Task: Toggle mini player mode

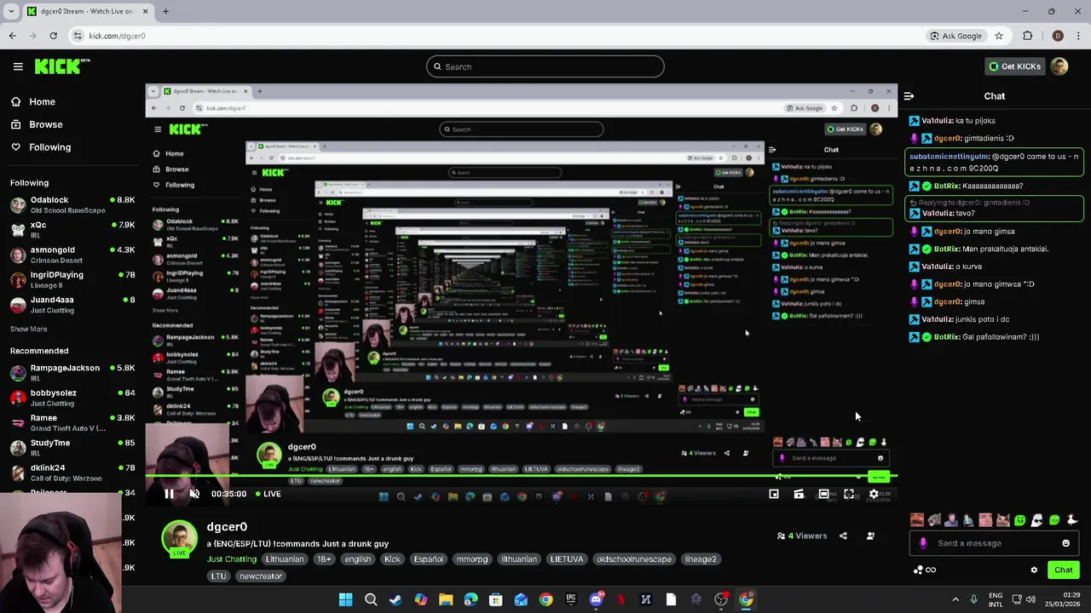Action: click(774, 494)
